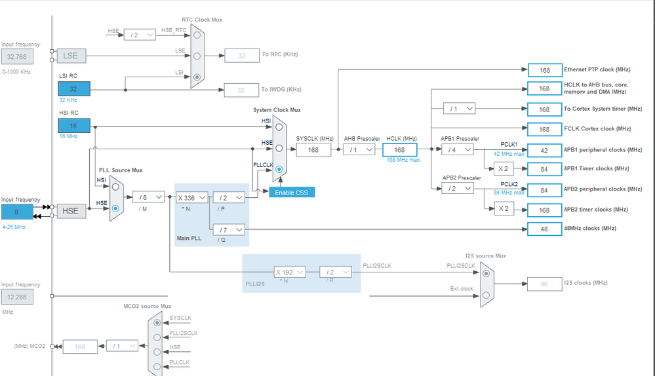655x376 pixels.
Task: Click the HCLK to AHB bus value box
Action: click(545, 88)
